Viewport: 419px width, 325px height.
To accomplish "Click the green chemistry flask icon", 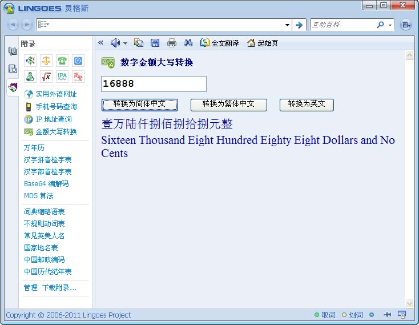I will point(30,77).
